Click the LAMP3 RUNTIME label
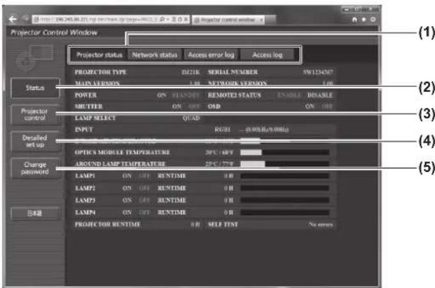This screenshot has height=288, width=435. pyautogui.click(x=171, y=201)
